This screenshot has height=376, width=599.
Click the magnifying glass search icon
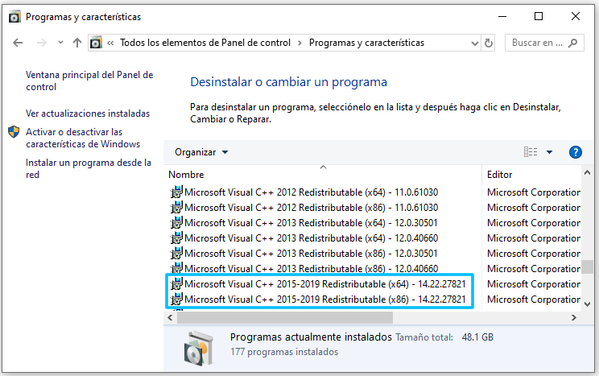pyautogui.click(x=572, y=43)
